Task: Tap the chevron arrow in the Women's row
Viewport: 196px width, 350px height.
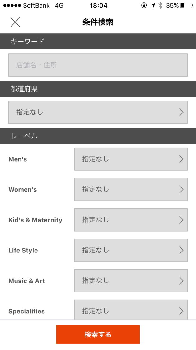Action: click(181, 189)
